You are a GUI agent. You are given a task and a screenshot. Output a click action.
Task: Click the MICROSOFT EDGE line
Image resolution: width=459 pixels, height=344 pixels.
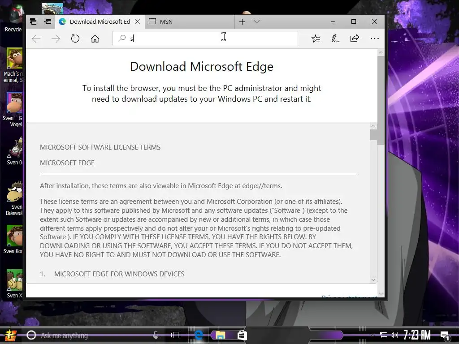pos(67,163)
